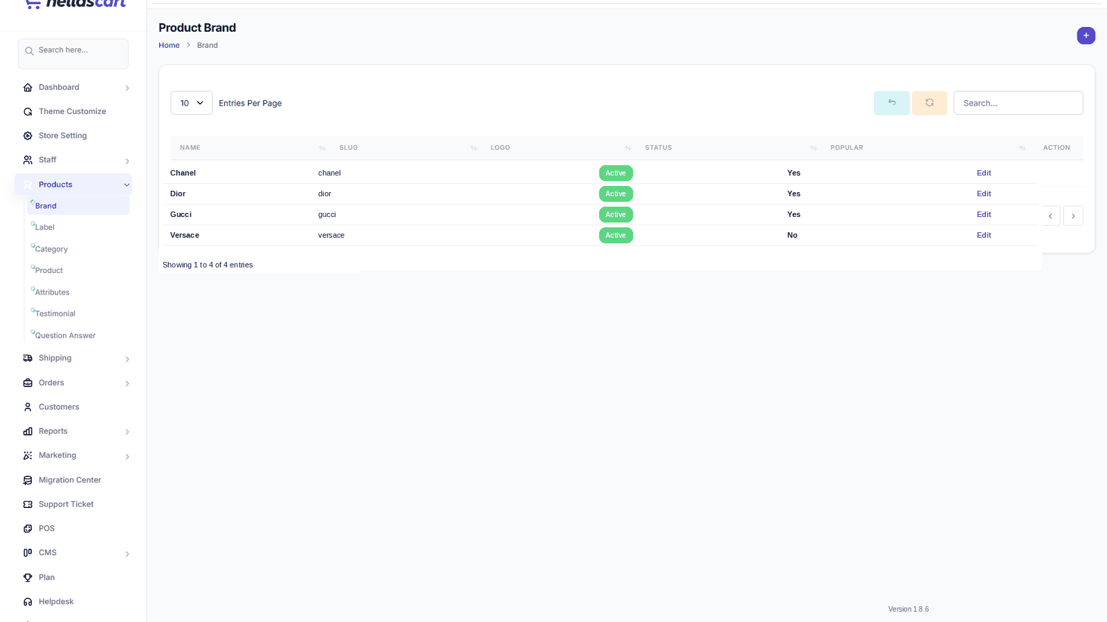
Task: Click the Version 1.8.6 footer text
Action: [908, 610]
